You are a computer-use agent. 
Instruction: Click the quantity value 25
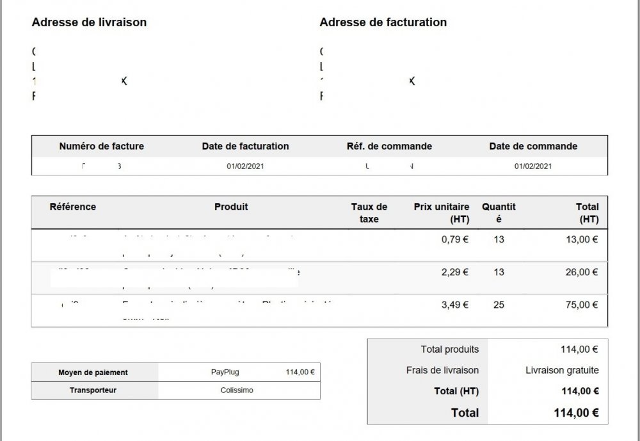pos(499,305)
